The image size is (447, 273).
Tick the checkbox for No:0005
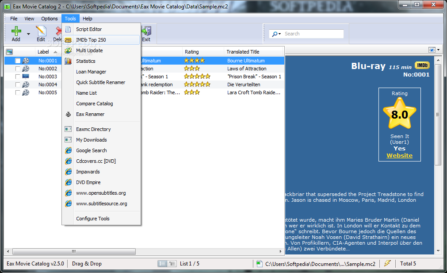pos(18,93)
